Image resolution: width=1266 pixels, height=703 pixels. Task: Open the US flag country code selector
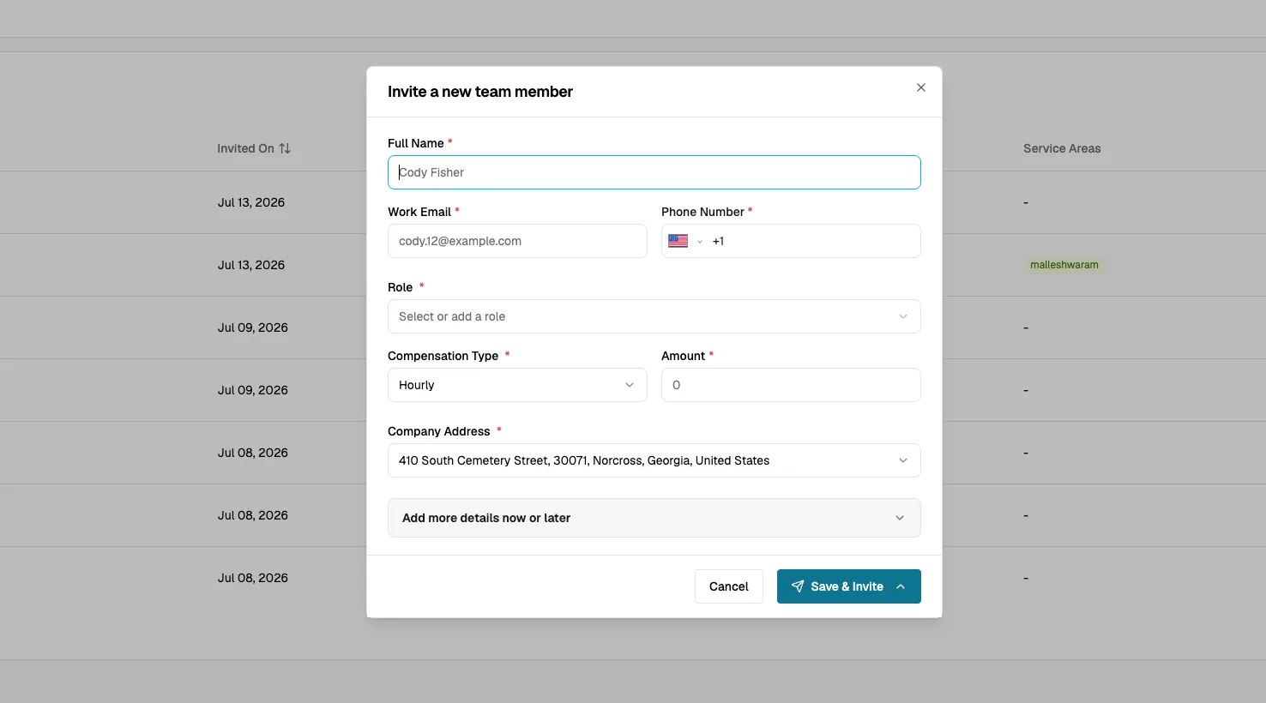tap(685, 241)
